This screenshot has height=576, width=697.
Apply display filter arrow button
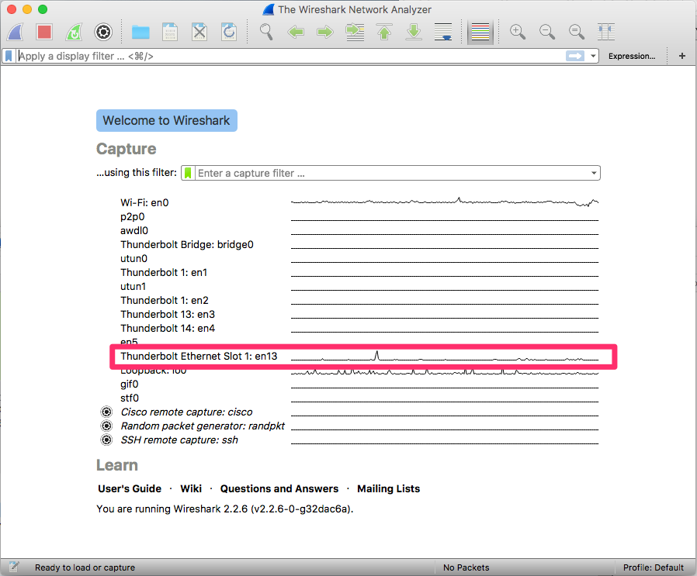(x=575, y=56)
